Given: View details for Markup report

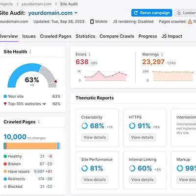Looking at the screenshot, I should (186, 180).
